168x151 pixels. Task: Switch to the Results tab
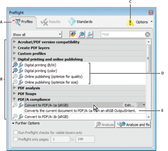tap(50, 22)
